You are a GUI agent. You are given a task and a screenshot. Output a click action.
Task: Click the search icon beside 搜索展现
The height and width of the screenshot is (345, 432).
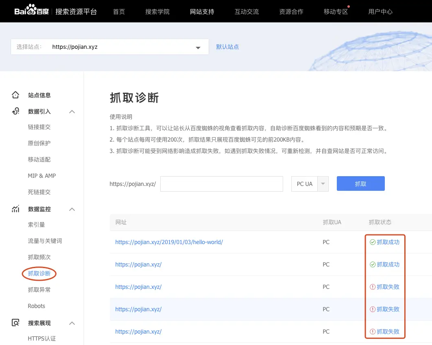click(15, 323)
